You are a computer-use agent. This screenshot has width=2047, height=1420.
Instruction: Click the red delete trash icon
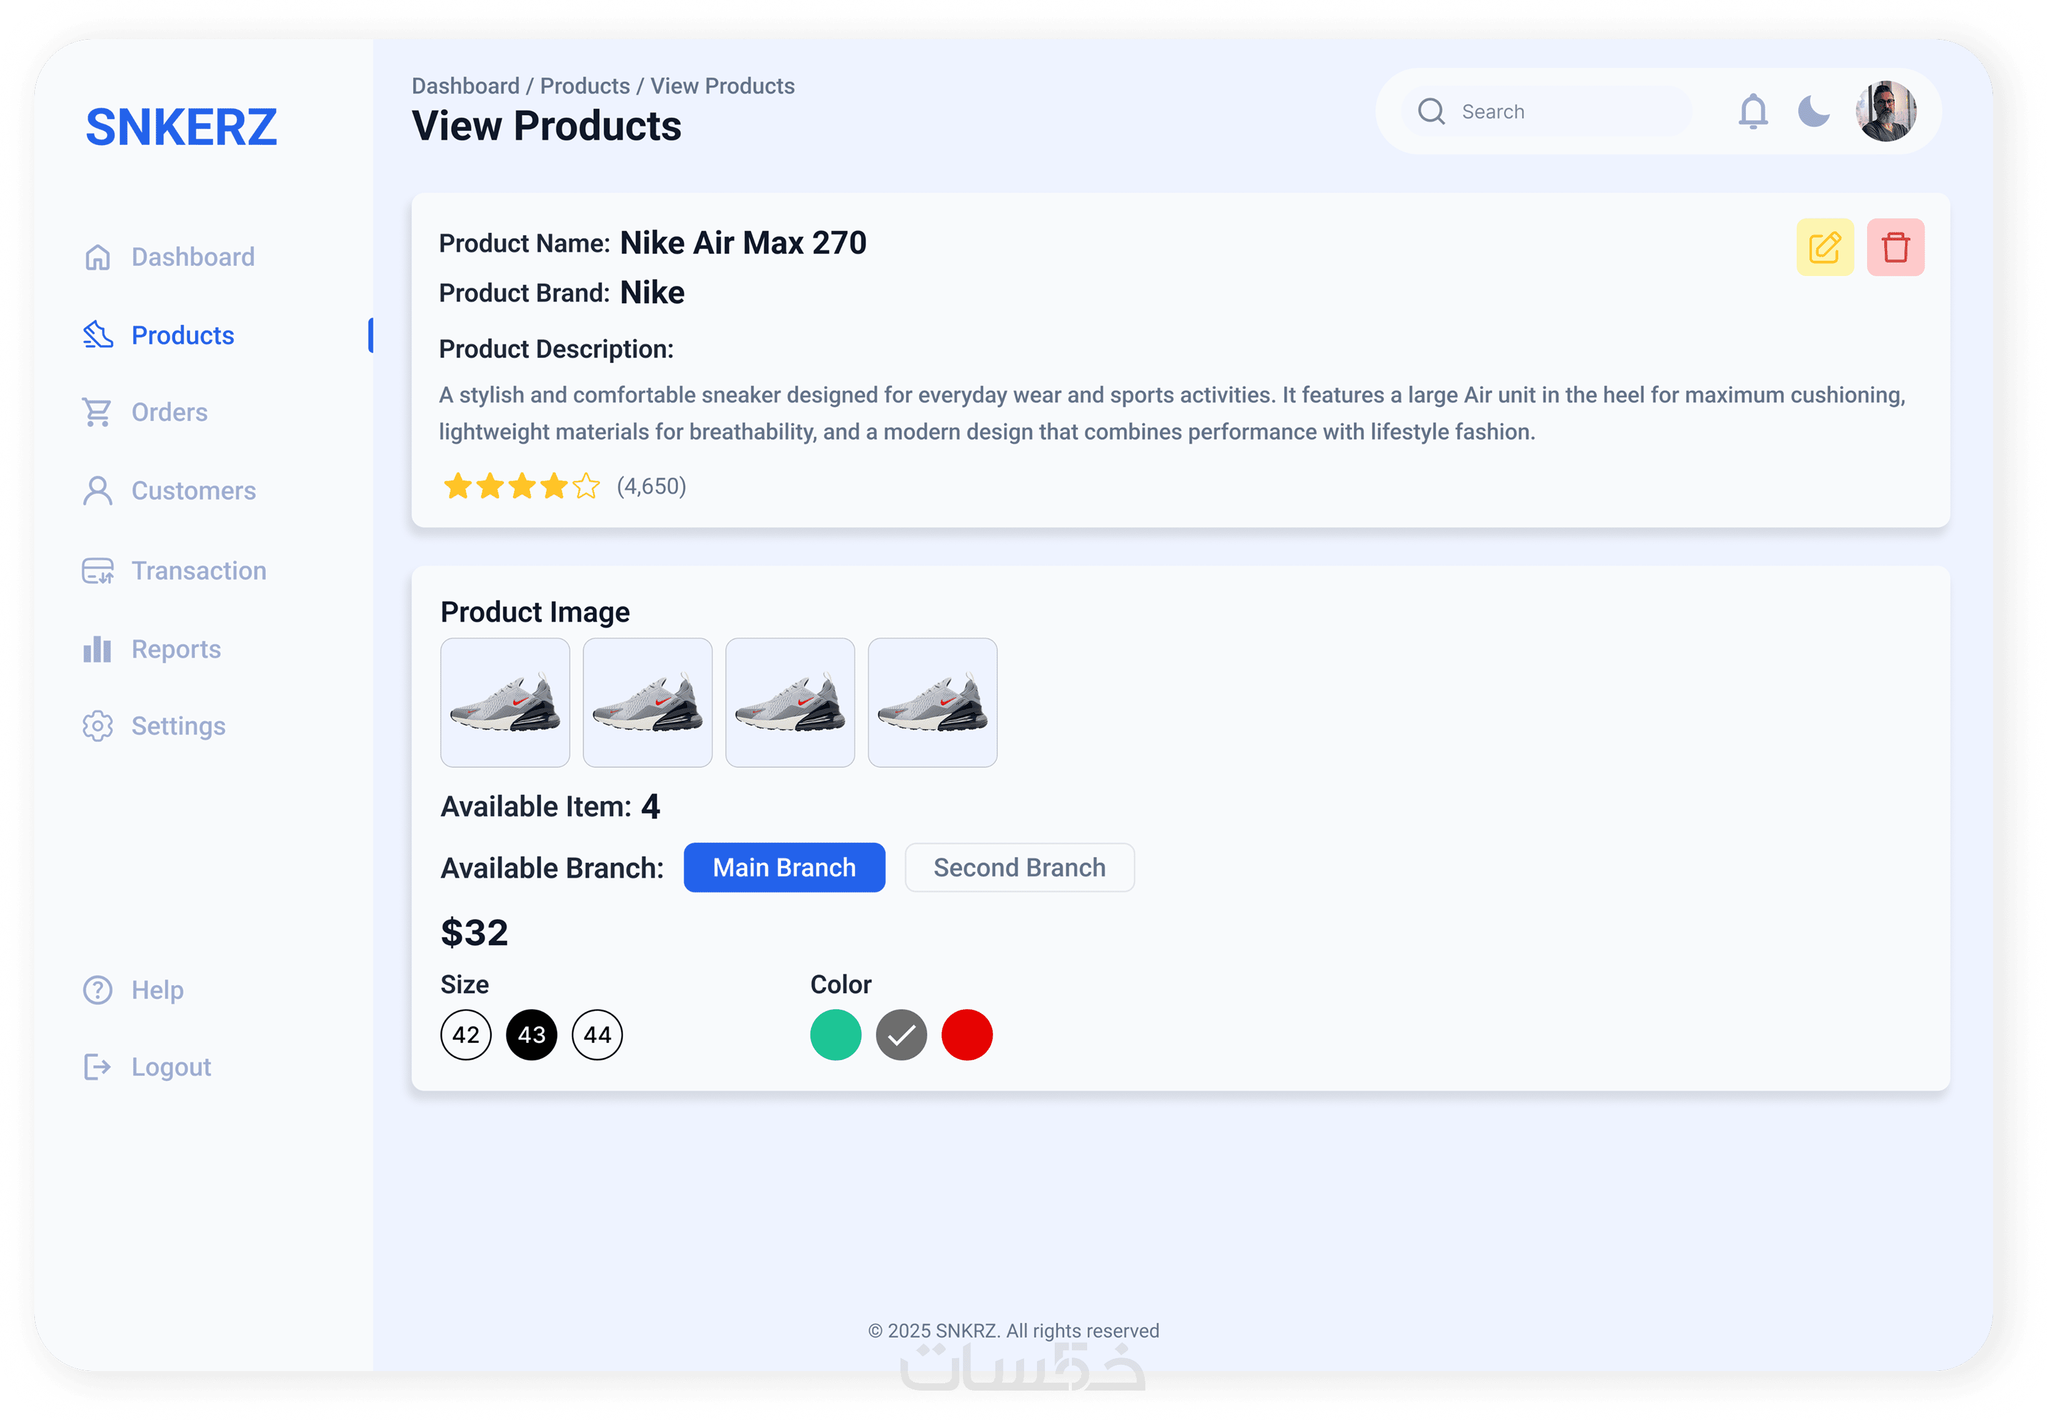pos(1895,247)
